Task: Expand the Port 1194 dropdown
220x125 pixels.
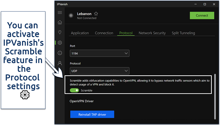Action: pos(99,53)
